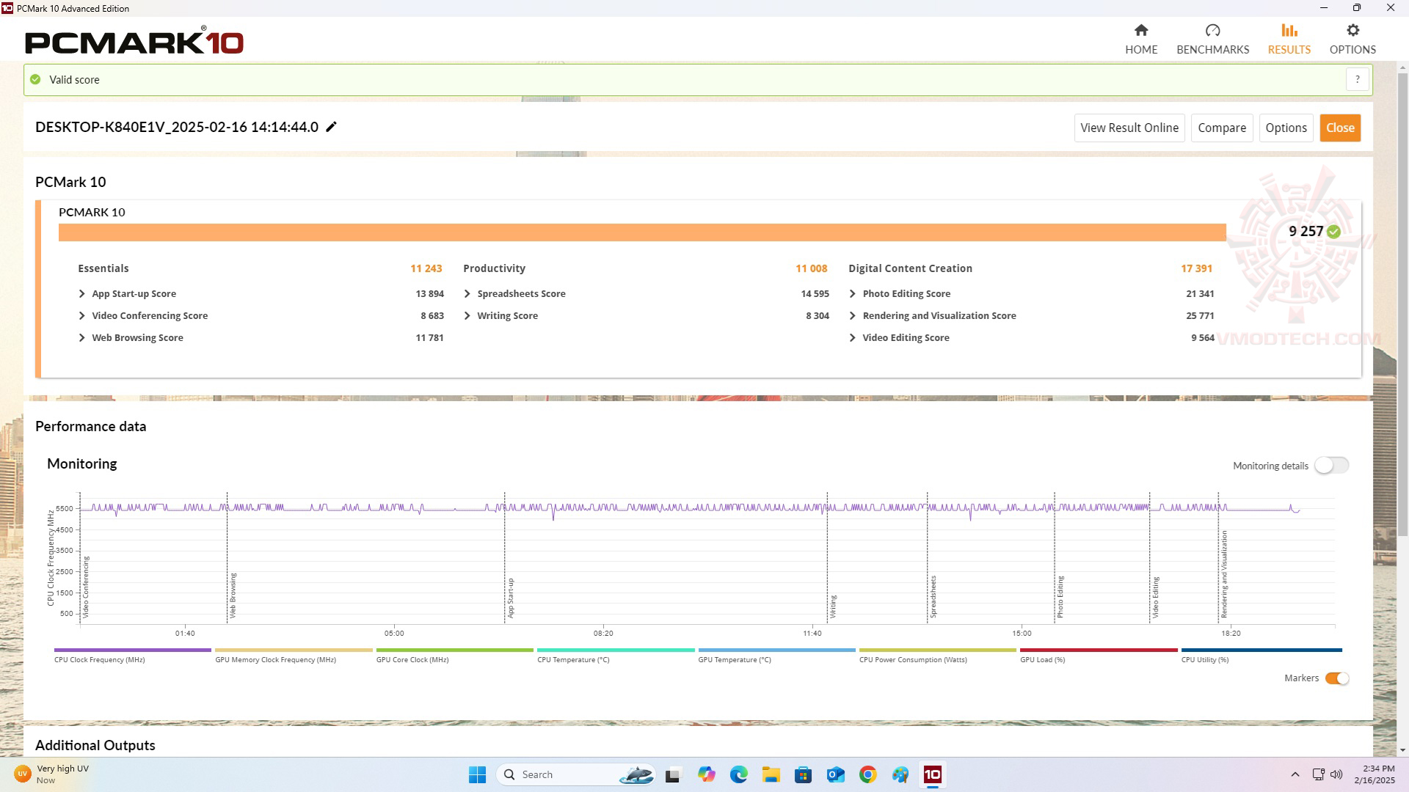Screen dimensions: 1409x792
Task: Open the Options gear icon
Action: 1352,31
